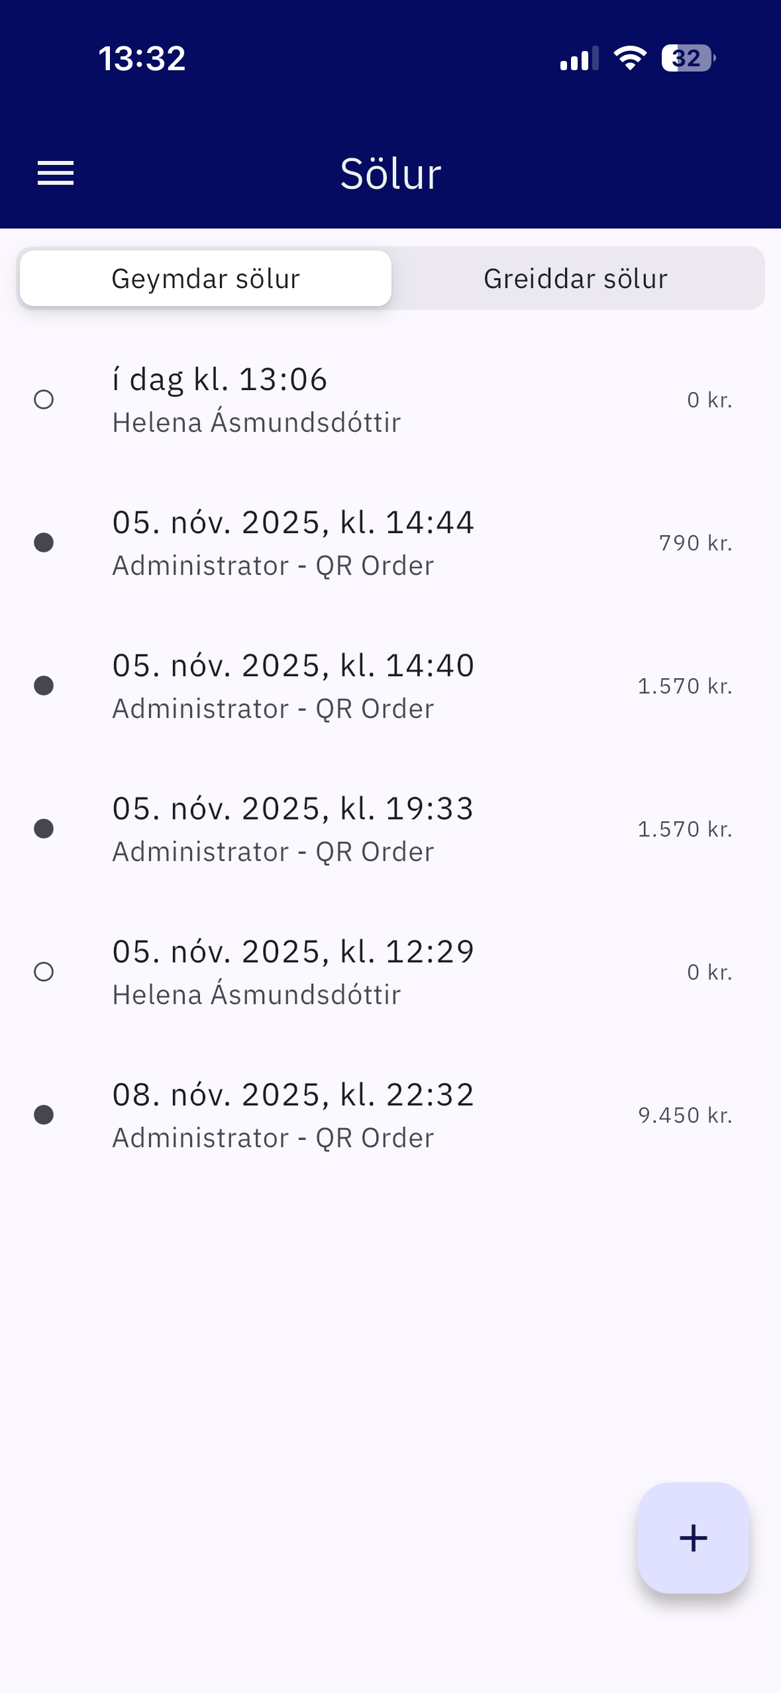Screen dimensions: 781x1693
Task: Tap the plus button to add sale
Action: [x=693, y=1537]
